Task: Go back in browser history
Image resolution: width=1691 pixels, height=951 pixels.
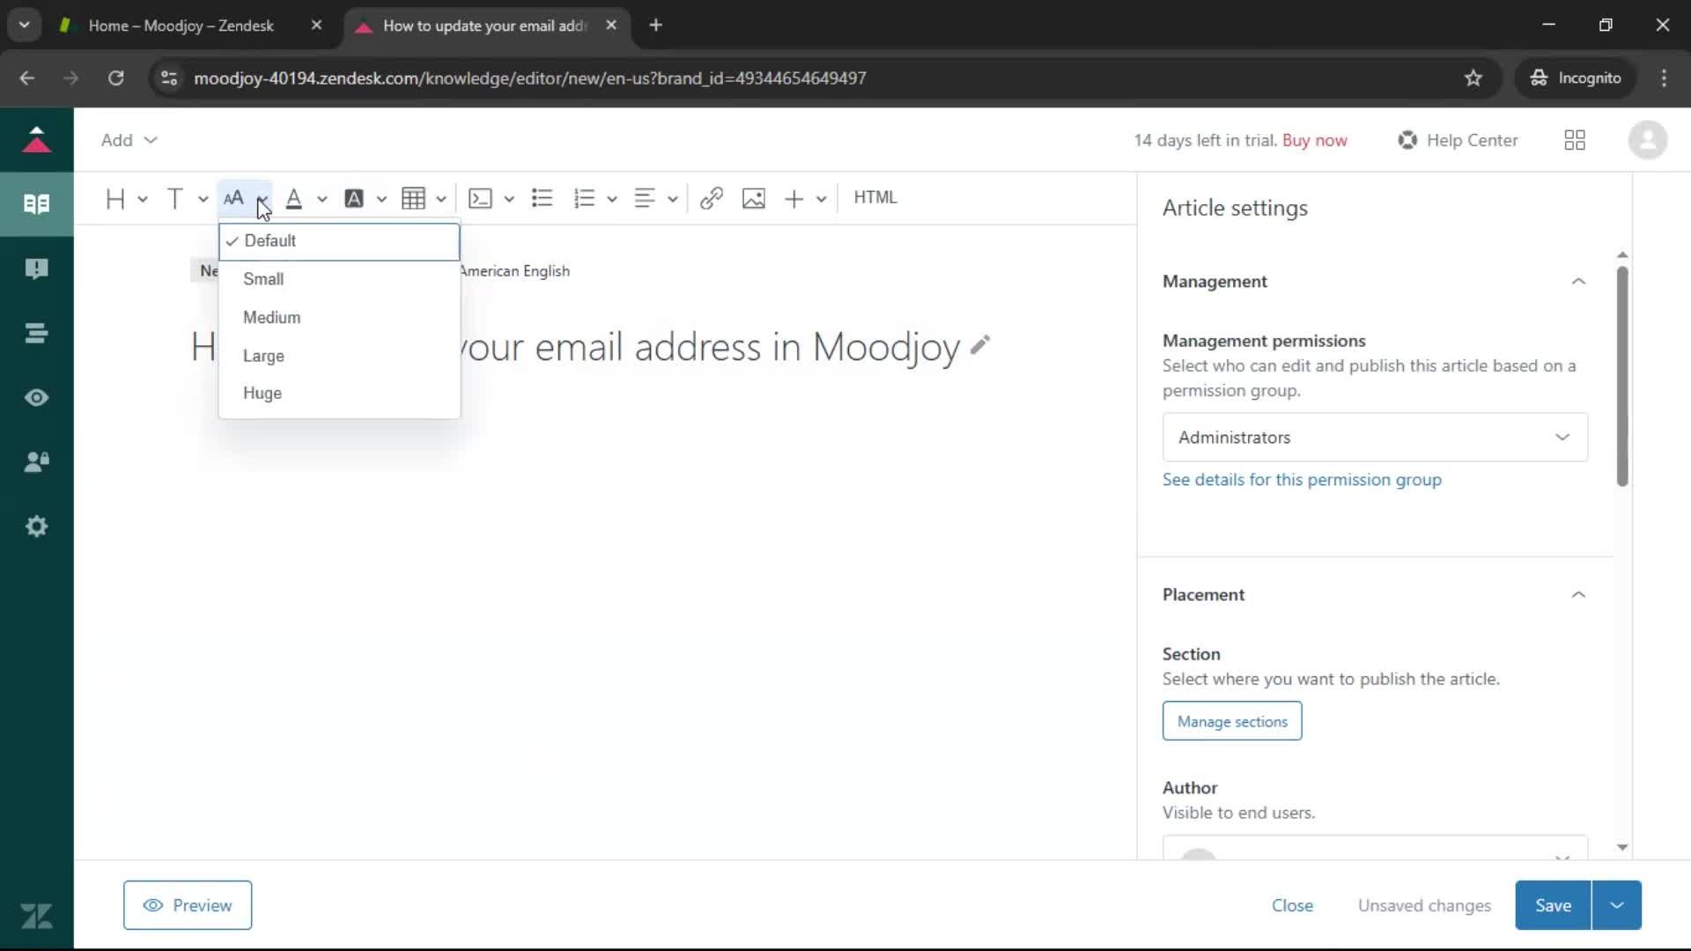Action: click(x=27, y=78)
